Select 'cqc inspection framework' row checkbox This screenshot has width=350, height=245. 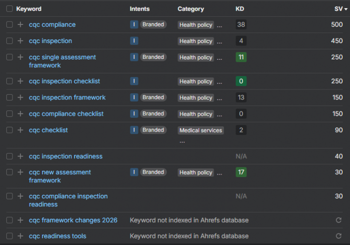pos(10,97)
